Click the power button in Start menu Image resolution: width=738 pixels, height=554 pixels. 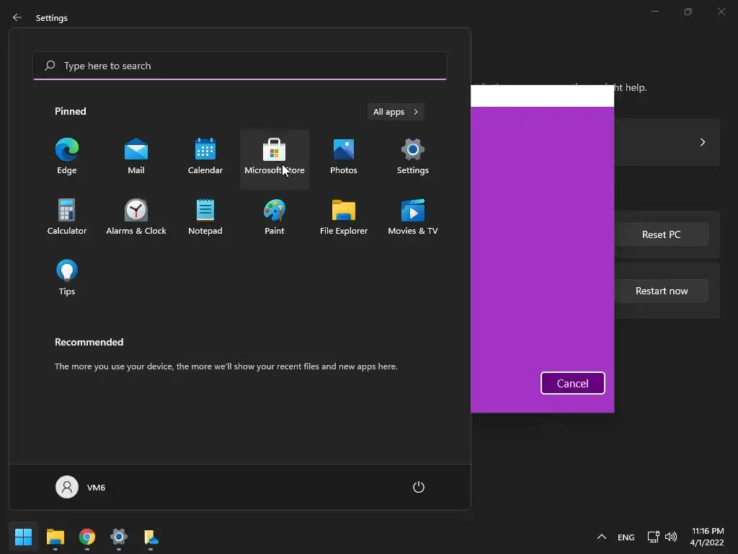pos(419,487)
